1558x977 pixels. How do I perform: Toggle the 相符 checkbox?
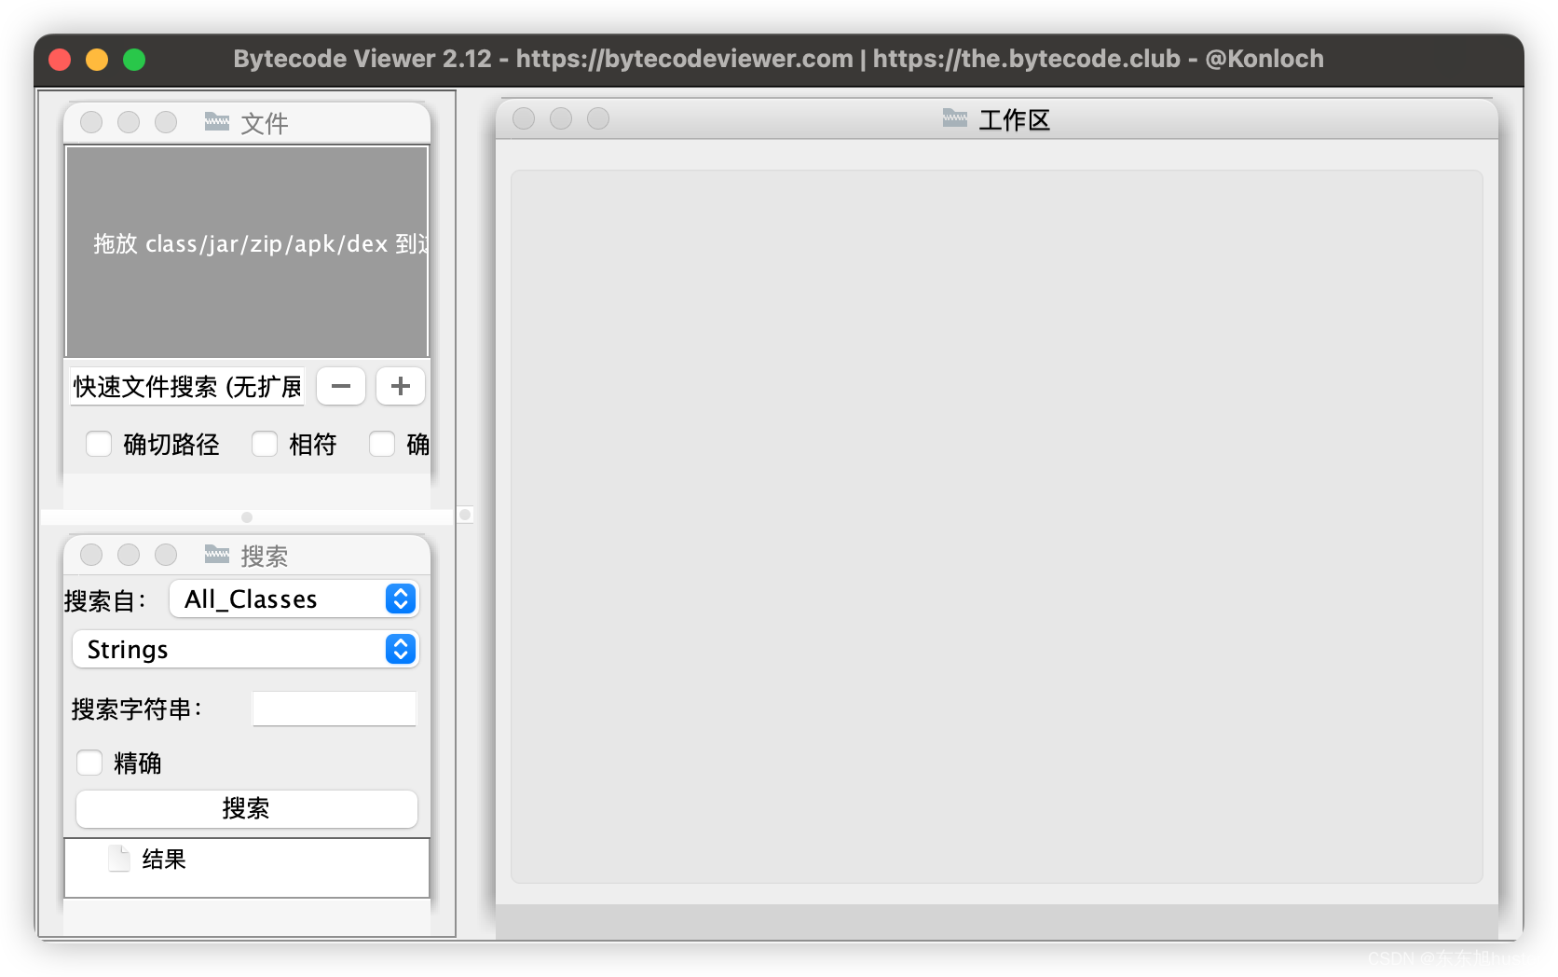point(265,444)
